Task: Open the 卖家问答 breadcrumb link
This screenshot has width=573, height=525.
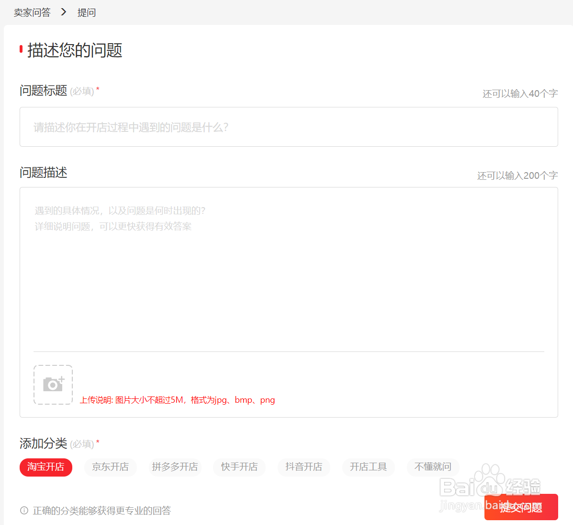Action: point(32,12)
